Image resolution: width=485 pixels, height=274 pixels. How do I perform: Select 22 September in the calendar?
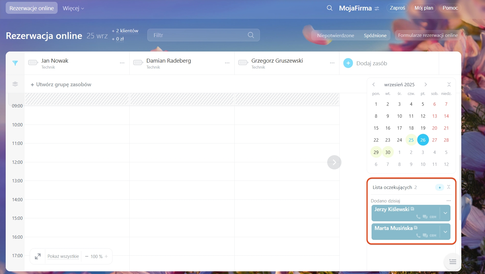pos(376,140)
